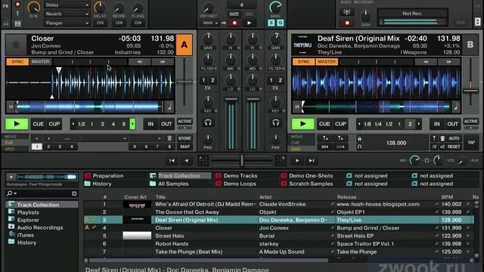This screenshot has height=272, width=484.
Task: Click the CUP button on Deck B
Action: [340, 124]
